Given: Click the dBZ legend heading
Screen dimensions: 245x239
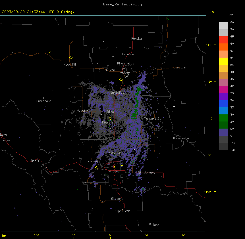Looking at the screenshot, I should pos(231,15).
